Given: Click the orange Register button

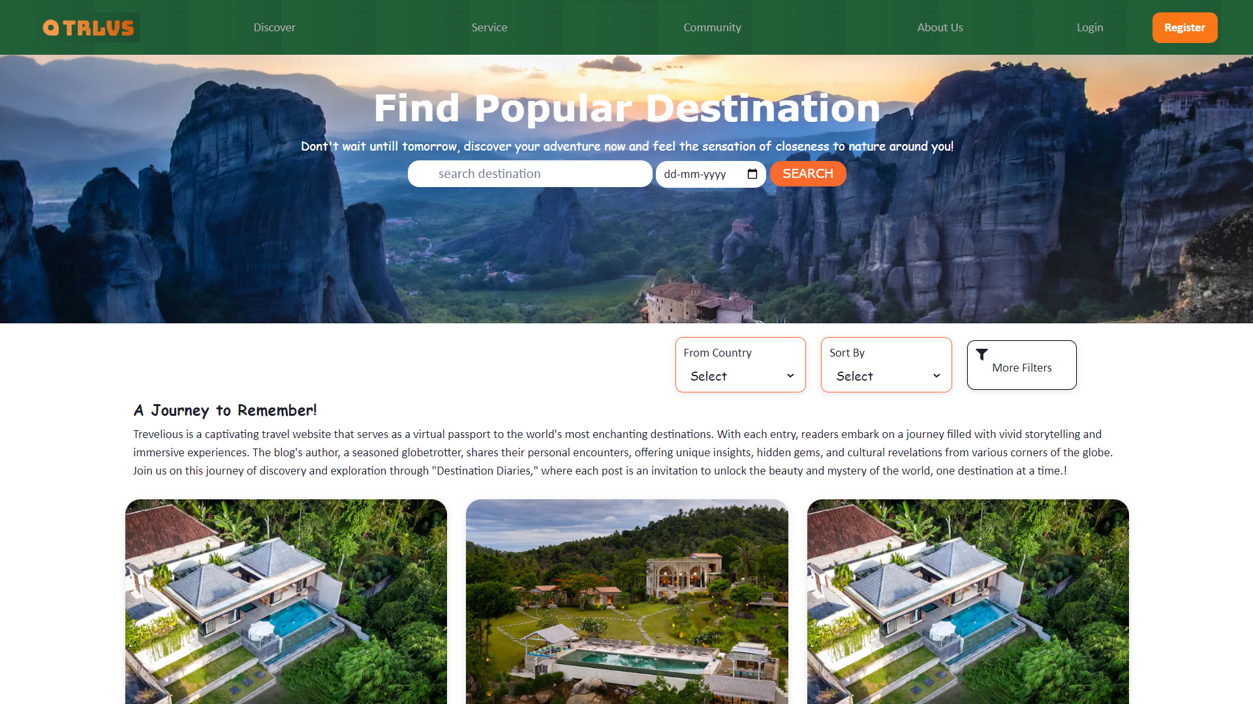Looking at the screenshot, I should click(x=1184, y=27).
